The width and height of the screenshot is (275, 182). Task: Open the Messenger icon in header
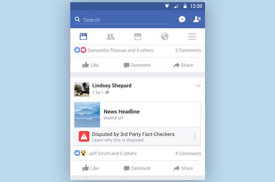tap(182, 19)
